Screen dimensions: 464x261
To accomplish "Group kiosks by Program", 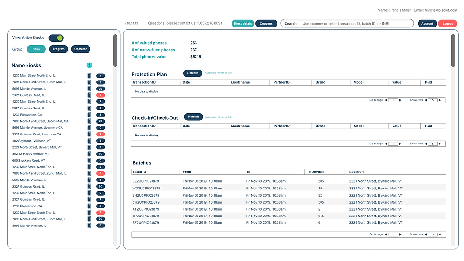I will (59, 49).
